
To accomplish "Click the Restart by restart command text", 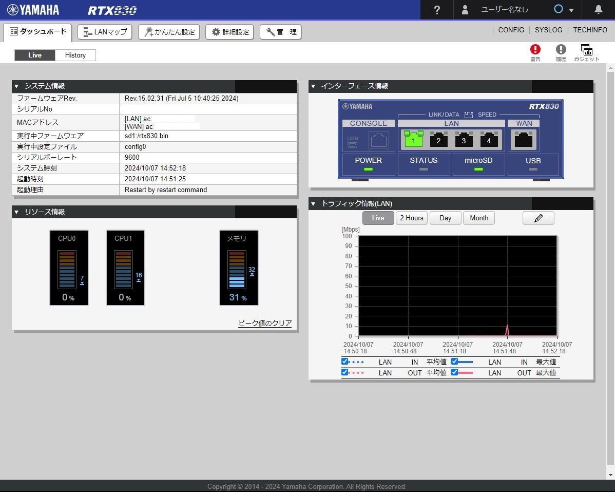I will (x=166, y=190).
